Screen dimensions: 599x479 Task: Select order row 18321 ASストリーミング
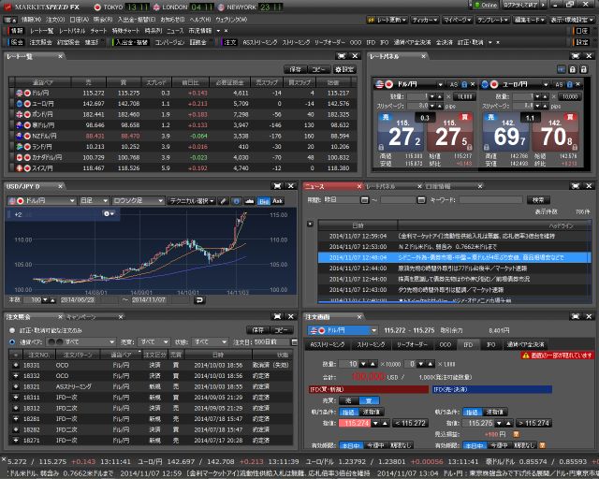(151, 387)
